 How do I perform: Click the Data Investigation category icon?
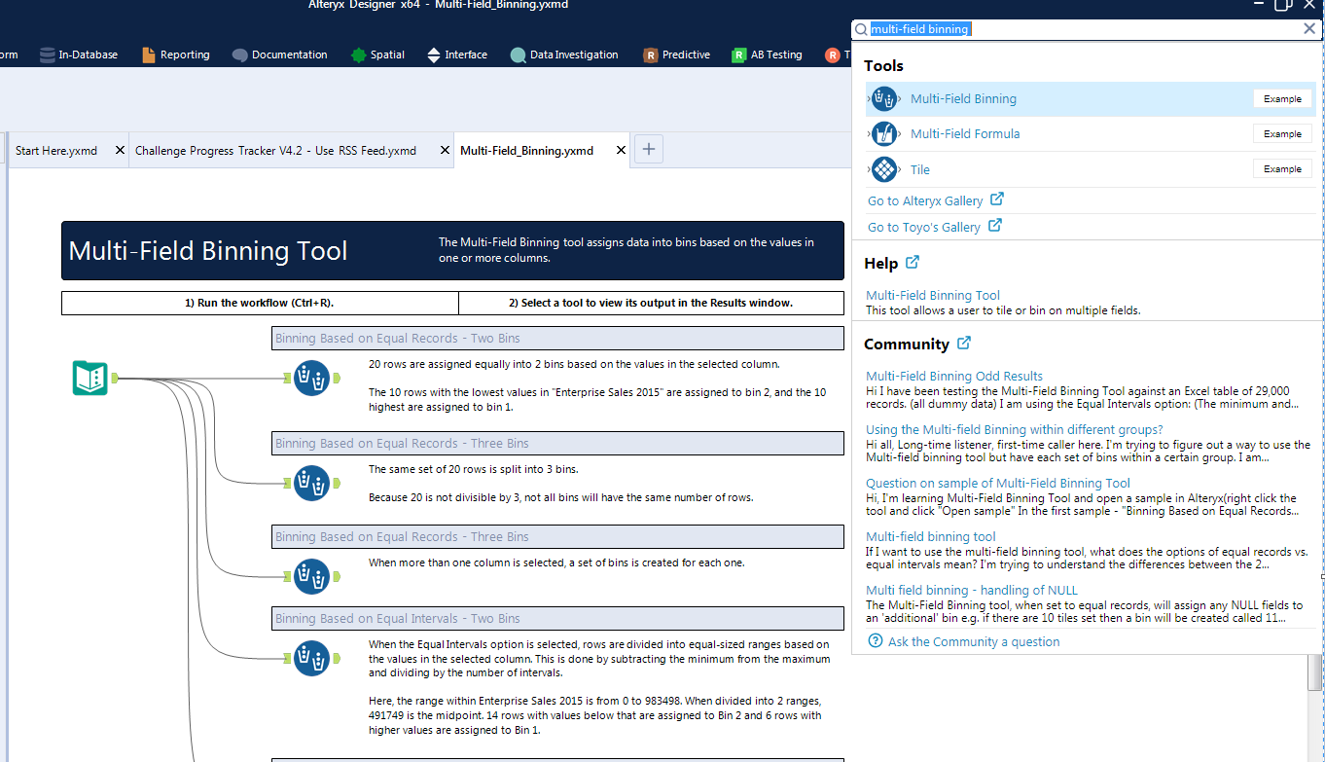[518, 54]
